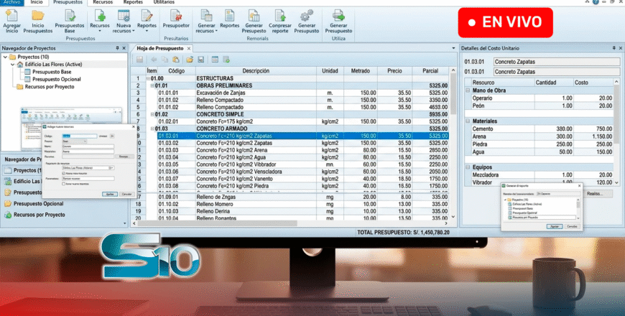Select Presupuesto Opcional in the project tree
This screenshot has height=316, width=625.
(51, 79)
